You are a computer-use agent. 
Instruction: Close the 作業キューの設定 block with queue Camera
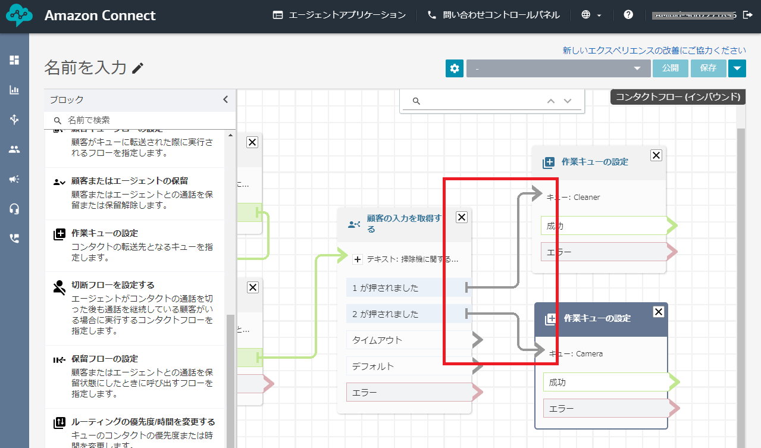coord(659,312)
